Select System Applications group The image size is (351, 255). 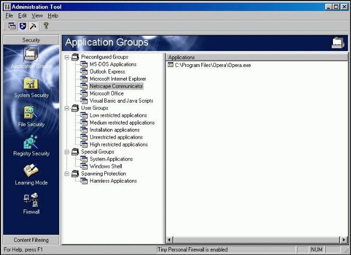click(111, 159)
